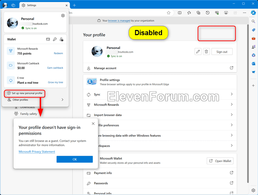Open Payment info row
This screenshot has height=195, width=258.
160,173
